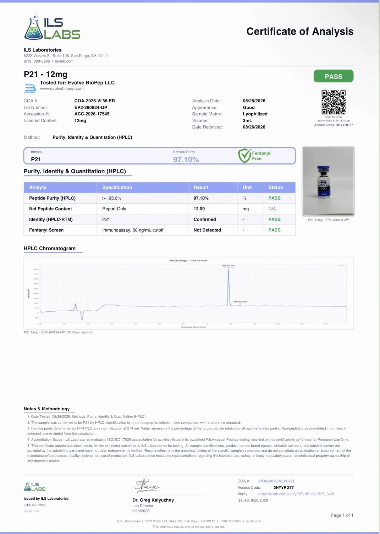The width and height of the screenshot is (380, 534).
Task: Click the Immunoassay, 50 ng/mL cutoff specification
Action: pyautogui.click(x=133, y=230)
